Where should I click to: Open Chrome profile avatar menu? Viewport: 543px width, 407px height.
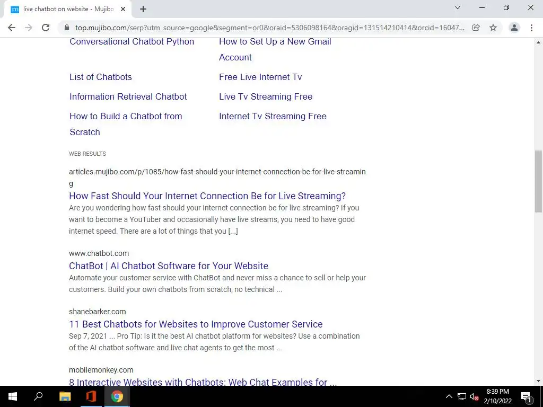(514, 28)
